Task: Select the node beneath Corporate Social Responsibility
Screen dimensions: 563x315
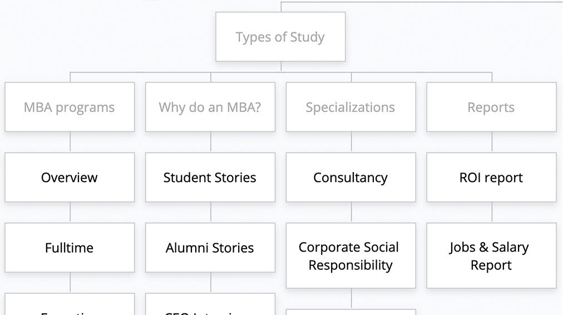Action: [350, 312]
